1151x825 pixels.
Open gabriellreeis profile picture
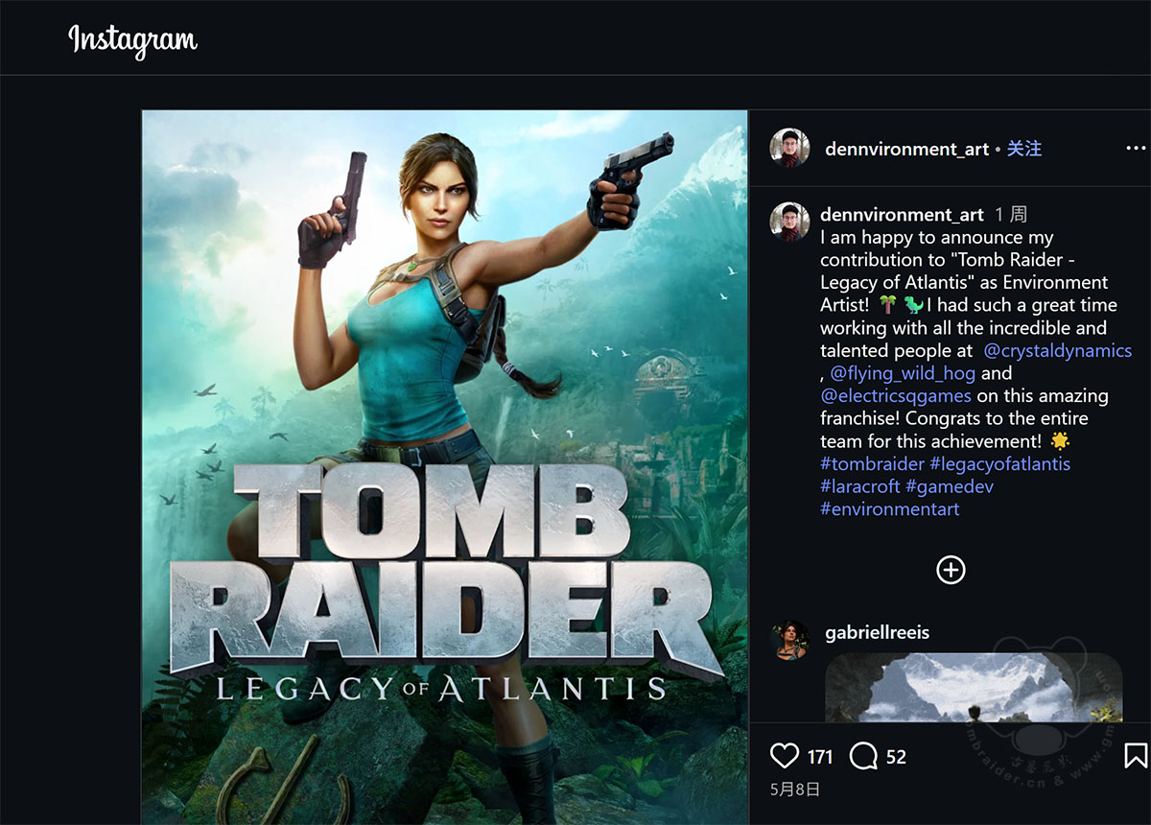pos(789,640)
